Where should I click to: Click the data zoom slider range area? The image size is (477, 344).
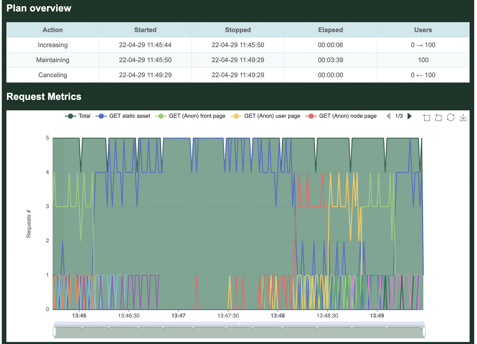[x=239, y=332]
